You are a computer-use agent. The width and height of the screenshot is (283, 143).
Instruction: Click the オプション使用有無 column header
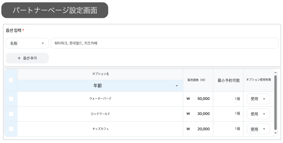coord(258,80)
